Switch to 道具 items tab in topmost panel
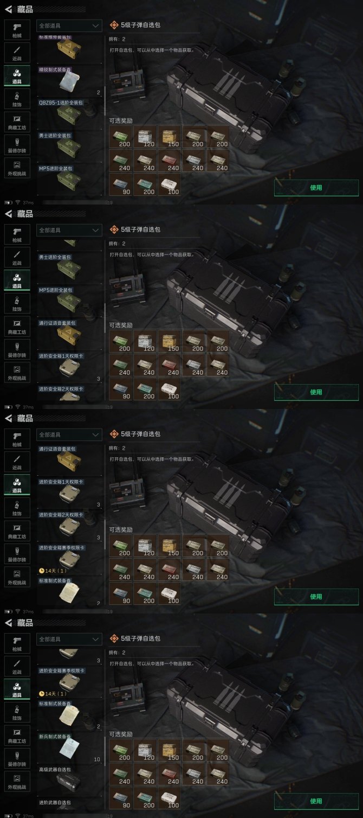Image resolution: width=363 pixels, height=818 pixels. (x=17, y=76)
